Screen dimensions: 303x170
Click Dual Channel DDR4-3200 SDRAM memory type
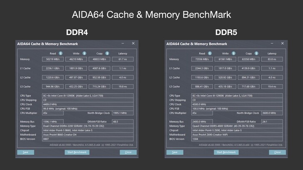click(x=88, y=126)
